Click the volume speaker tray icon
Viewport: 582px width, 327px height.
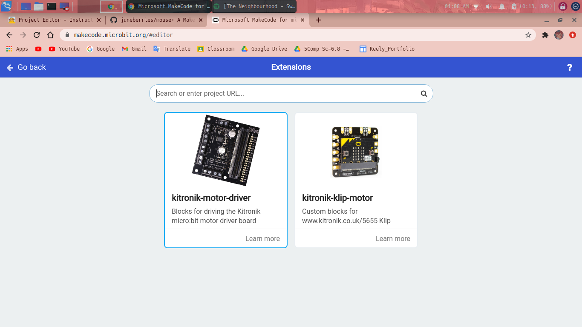pos(489,6)
